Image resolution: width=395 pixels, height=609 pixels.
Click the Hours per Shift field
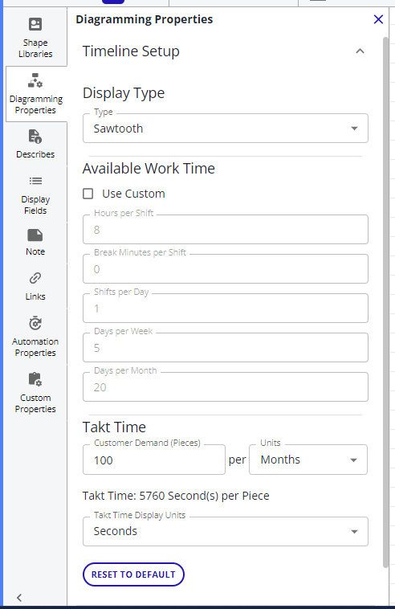point(226,230)
